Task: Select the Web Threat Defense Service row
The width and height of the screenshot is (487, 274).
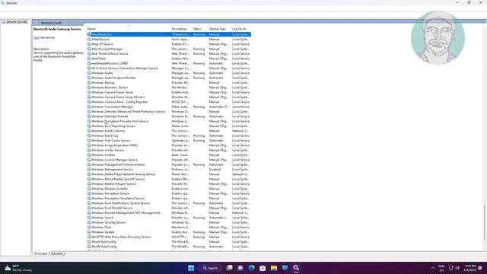Action: point(169,54)
